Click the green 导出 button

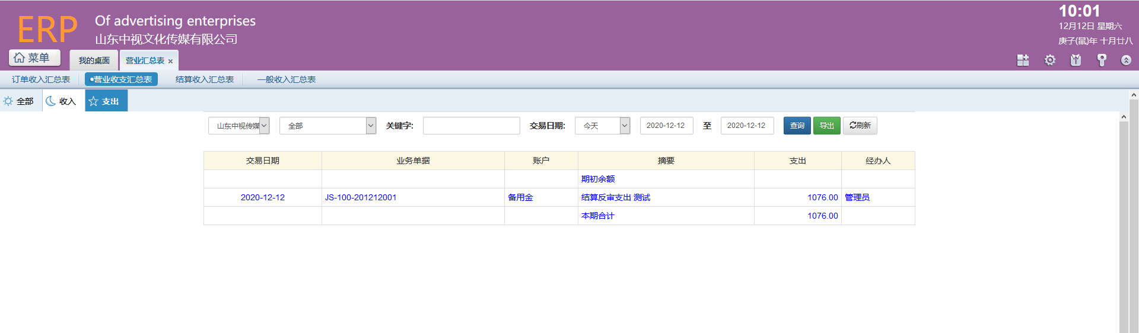(x=827, y=126)
